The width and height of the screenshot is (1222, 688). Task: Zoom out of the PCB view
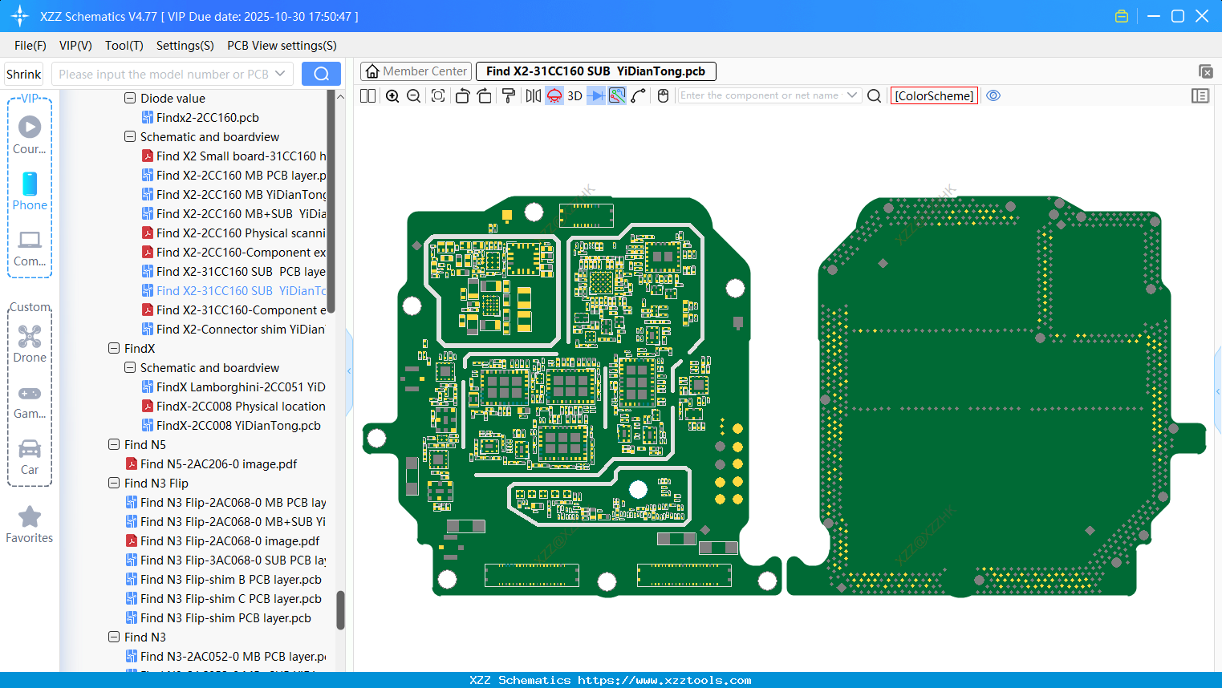click(414, 96)
